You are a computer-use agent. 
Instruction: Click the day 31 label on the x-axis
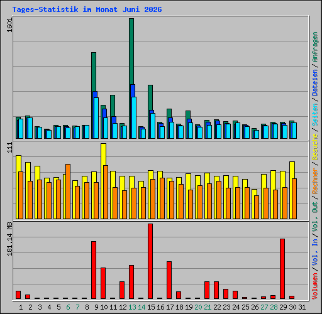(x=302, y=307)
